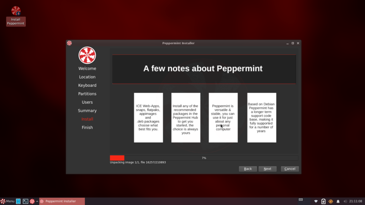Click the Peppermint logo in the installer sidebar
The image size is (365, 205).
(x=87, y=55)
